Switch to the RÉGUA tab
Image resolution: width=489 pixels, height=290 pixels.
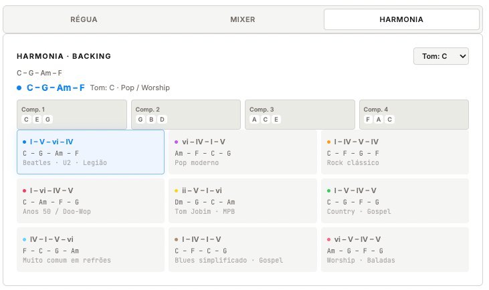tap(84, 19)
